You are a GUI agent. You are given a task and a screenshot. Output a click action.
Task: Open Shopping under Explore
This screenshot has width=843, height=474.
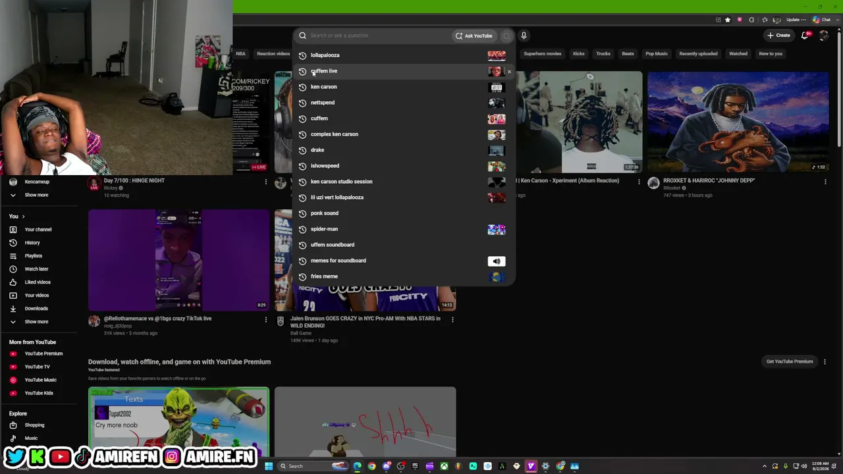34,425
